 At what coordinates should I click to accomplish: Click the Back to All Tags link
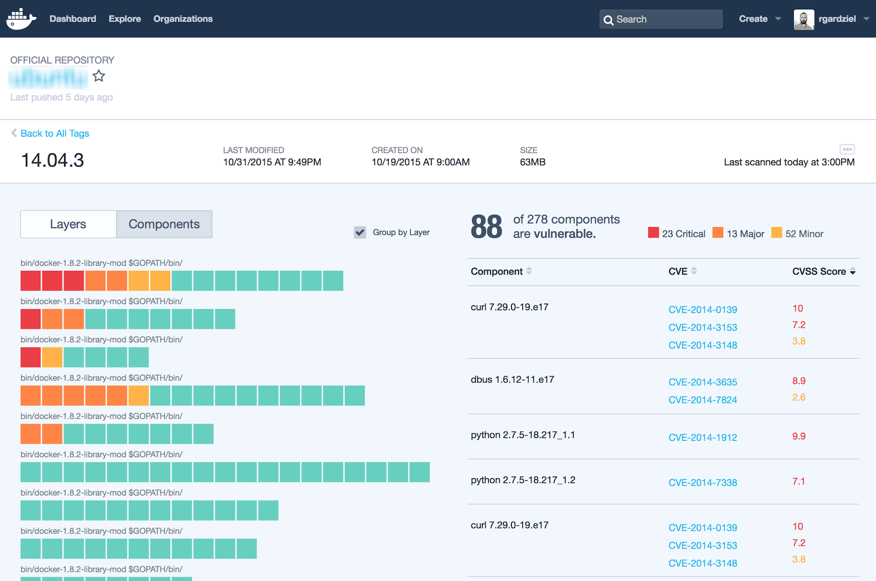(x=55, y=133)
